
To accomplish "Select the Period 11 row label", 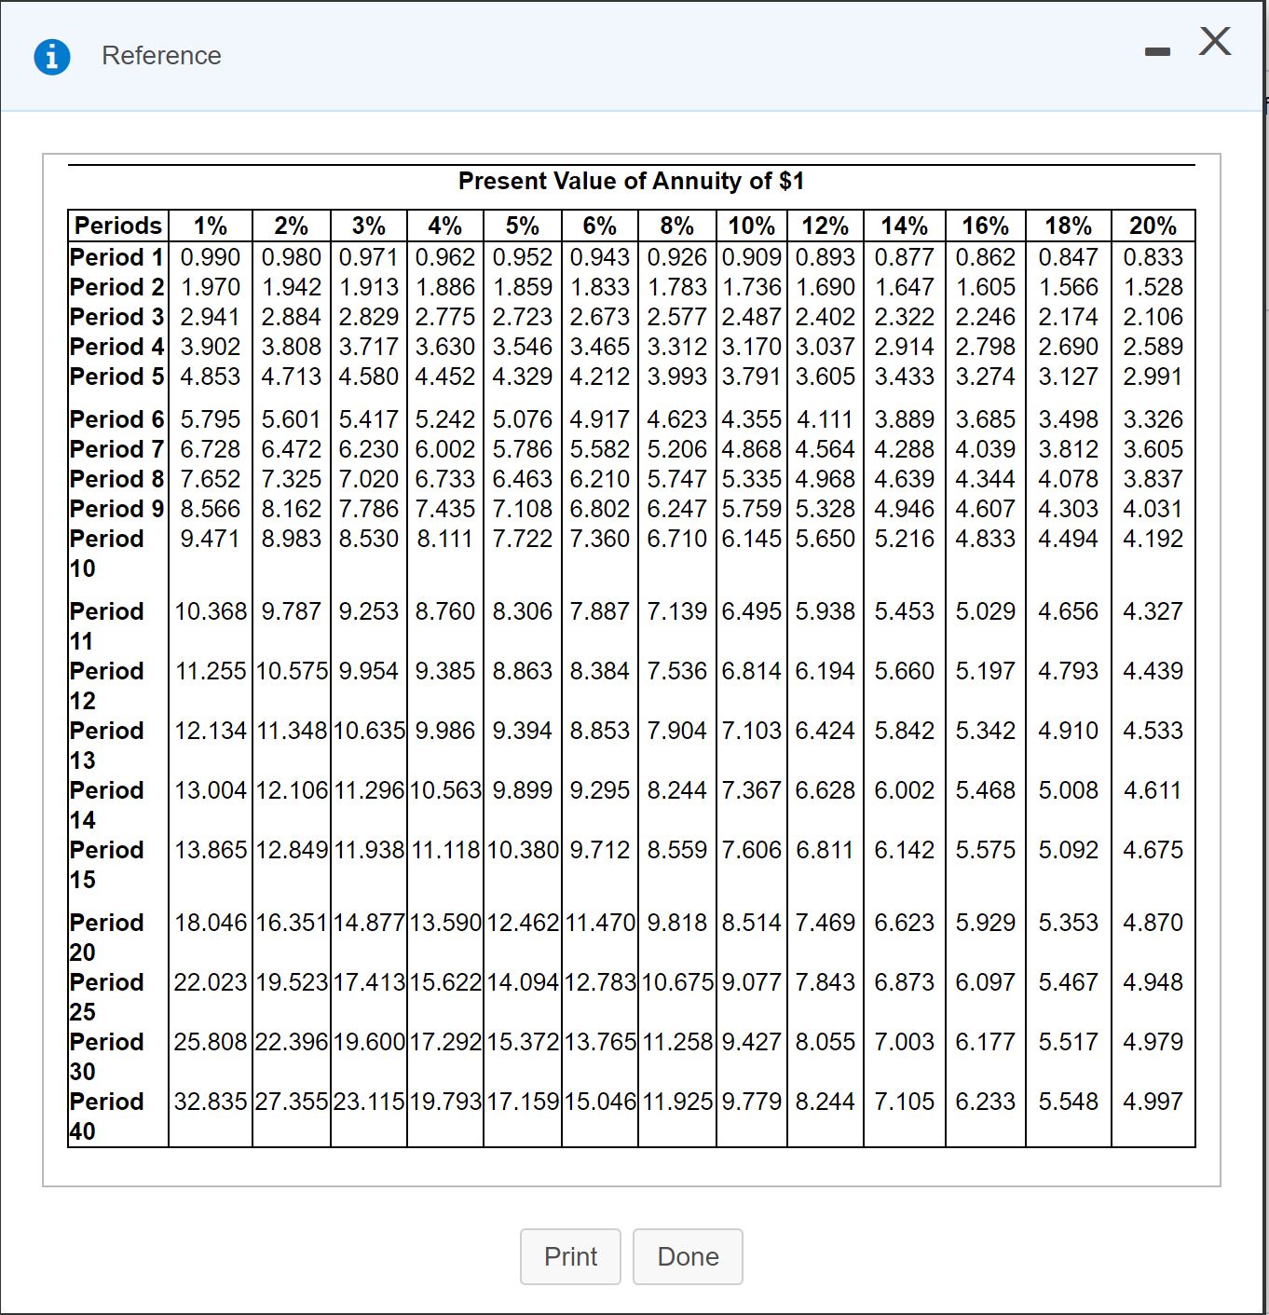I will [x=107, y=626].
